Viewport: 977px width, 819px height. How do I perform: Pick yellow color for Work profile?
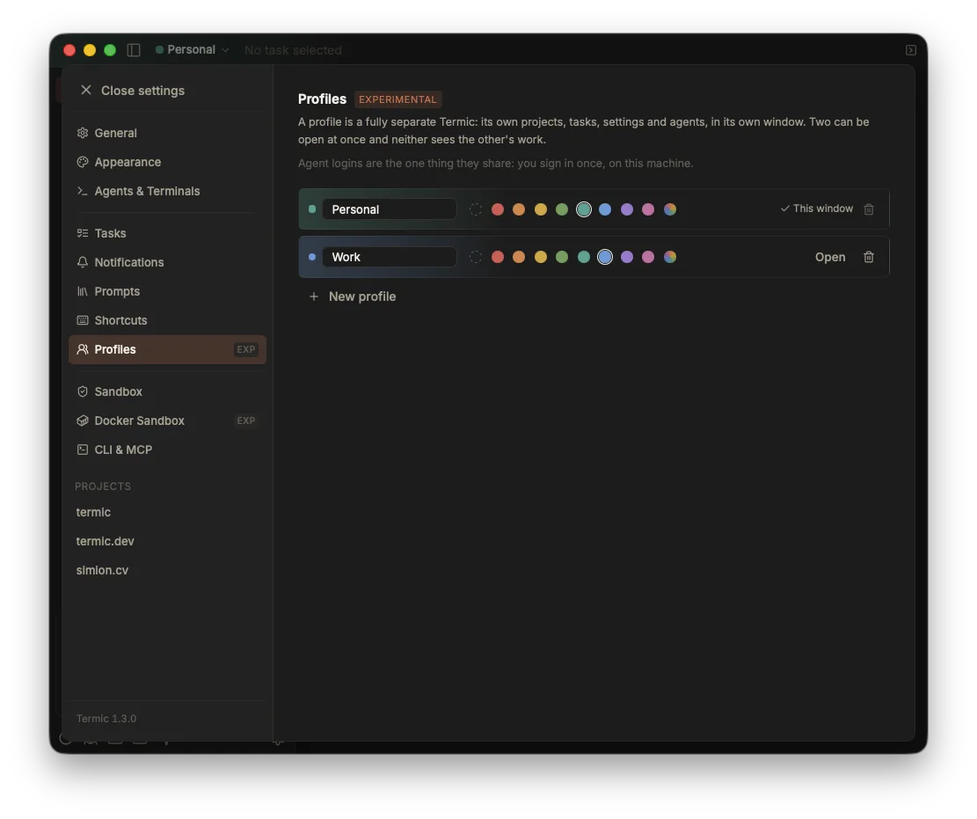pyautogui.click(x=540, y=257)
